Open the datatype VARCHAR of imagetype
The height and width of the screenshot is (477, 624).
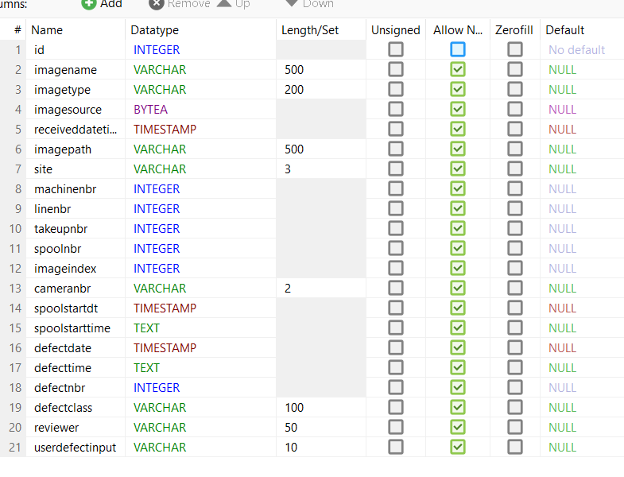(160, 89)
